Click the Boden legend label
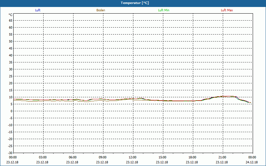 coord(101,10)
